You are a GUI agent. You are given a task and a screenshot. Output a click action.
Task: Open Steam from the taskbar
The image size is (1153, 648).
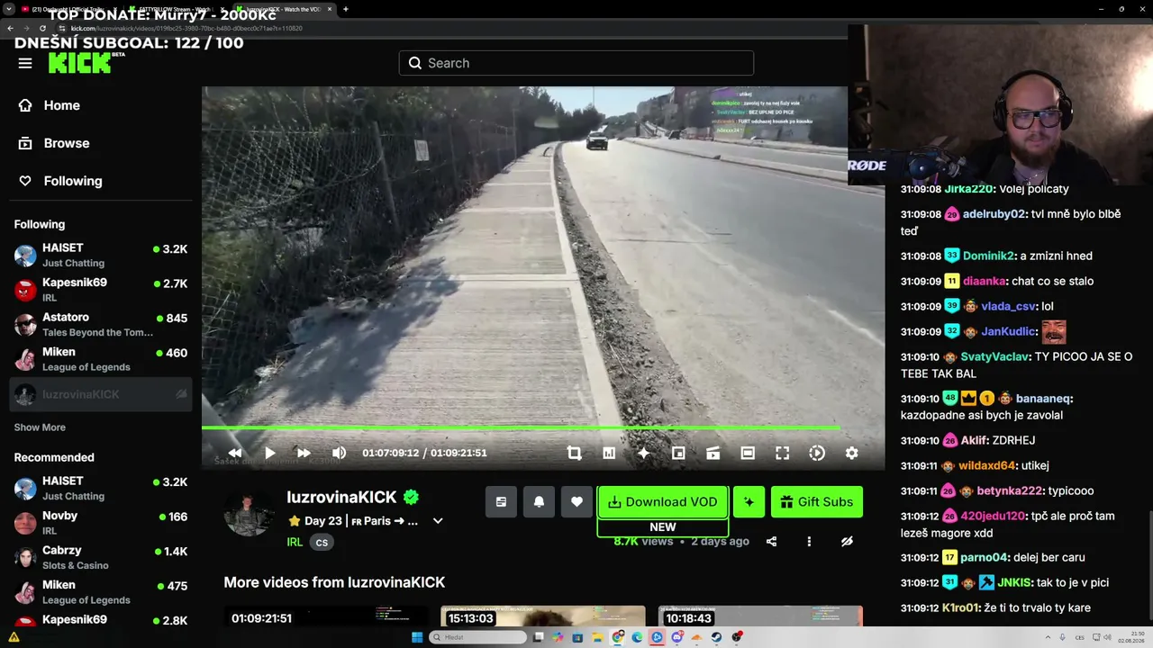point(717,637)
